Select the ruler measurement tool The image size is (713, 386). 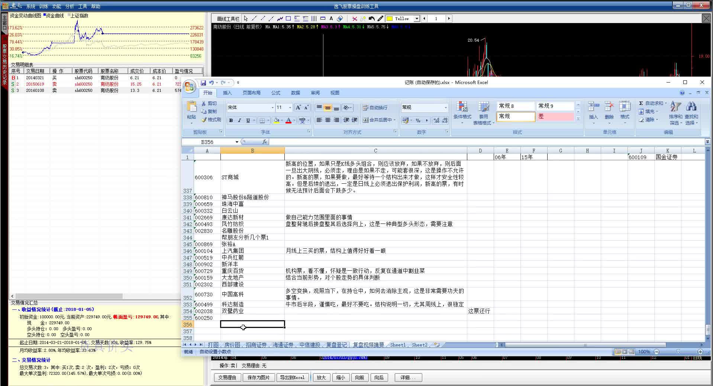point(323,19)
